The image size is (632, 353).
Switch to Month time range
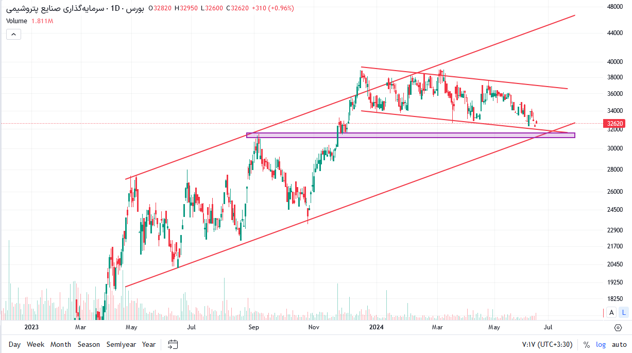[61, 344]
